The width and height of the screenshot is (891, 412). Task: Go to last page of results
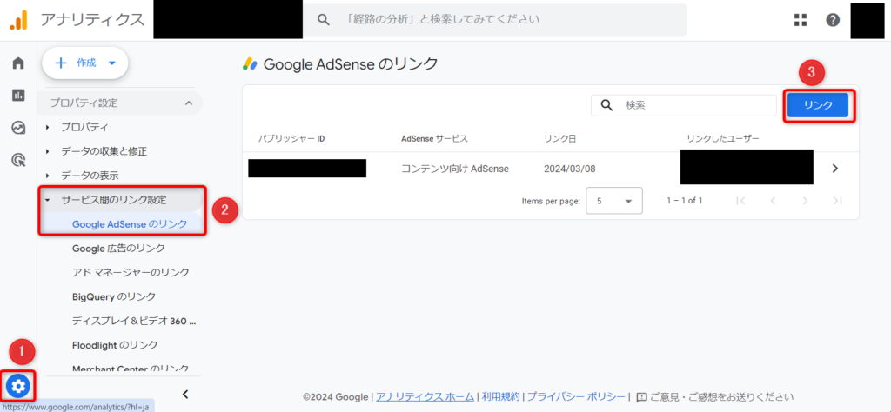(836, 201)
